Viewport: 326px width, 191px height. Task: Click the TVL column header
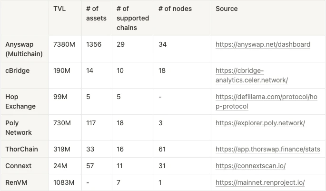59,9
